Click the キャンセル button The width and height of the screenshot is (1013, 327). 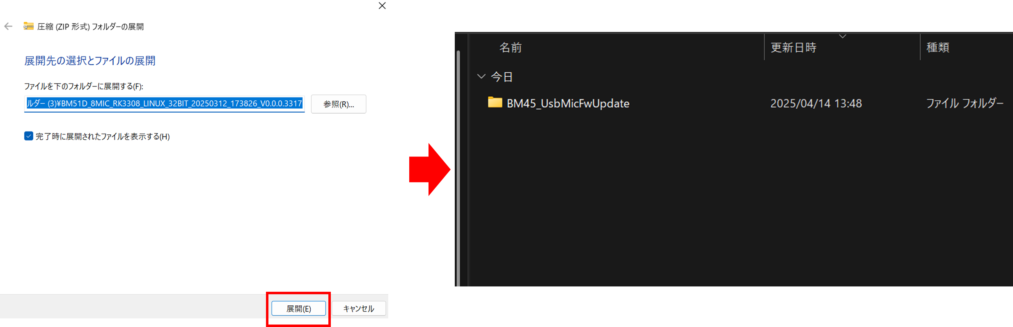(359, 309)
